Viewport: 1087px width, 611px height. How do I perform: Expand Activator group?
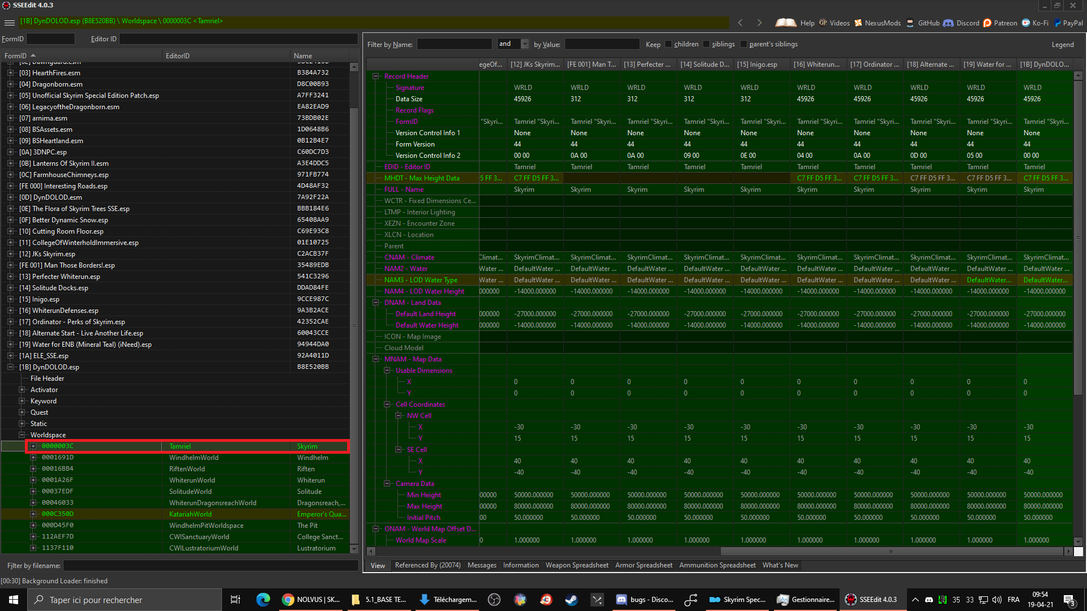(x=22, y=390)
